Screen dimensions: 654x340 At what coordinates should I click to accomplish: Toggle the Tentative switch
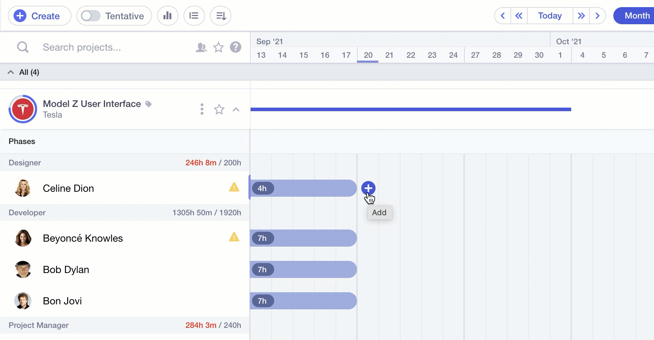click(90, 16)
